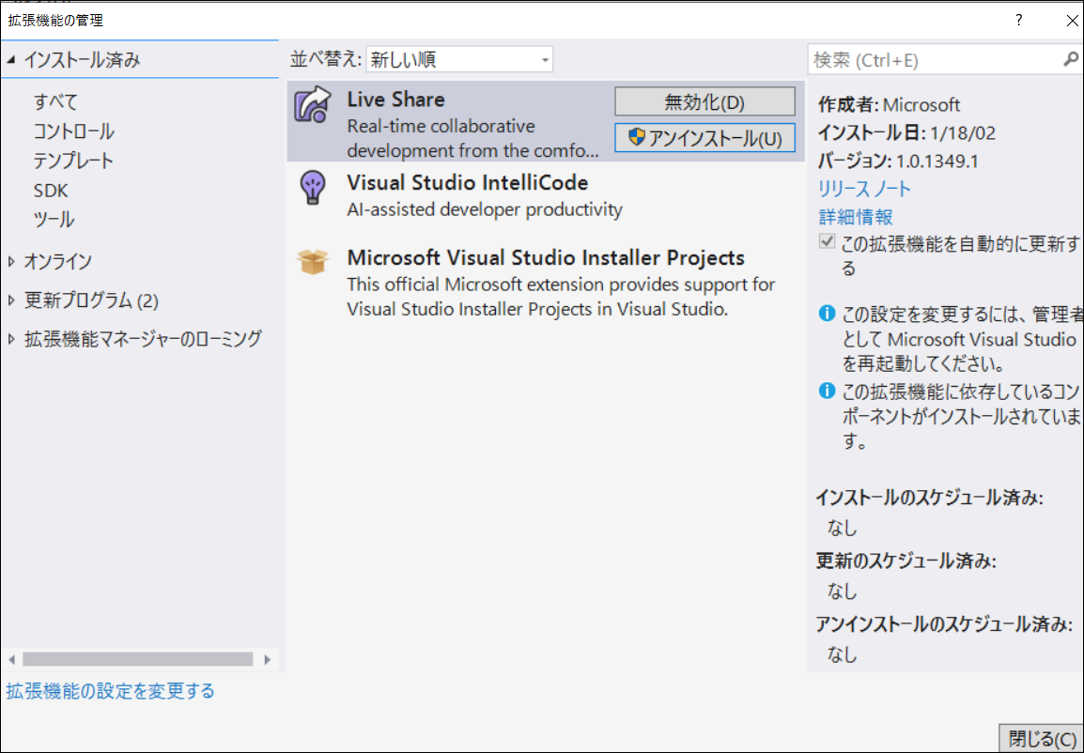
Task: Click AI-assisted developer productivity description
Action: tap(485, 209)
